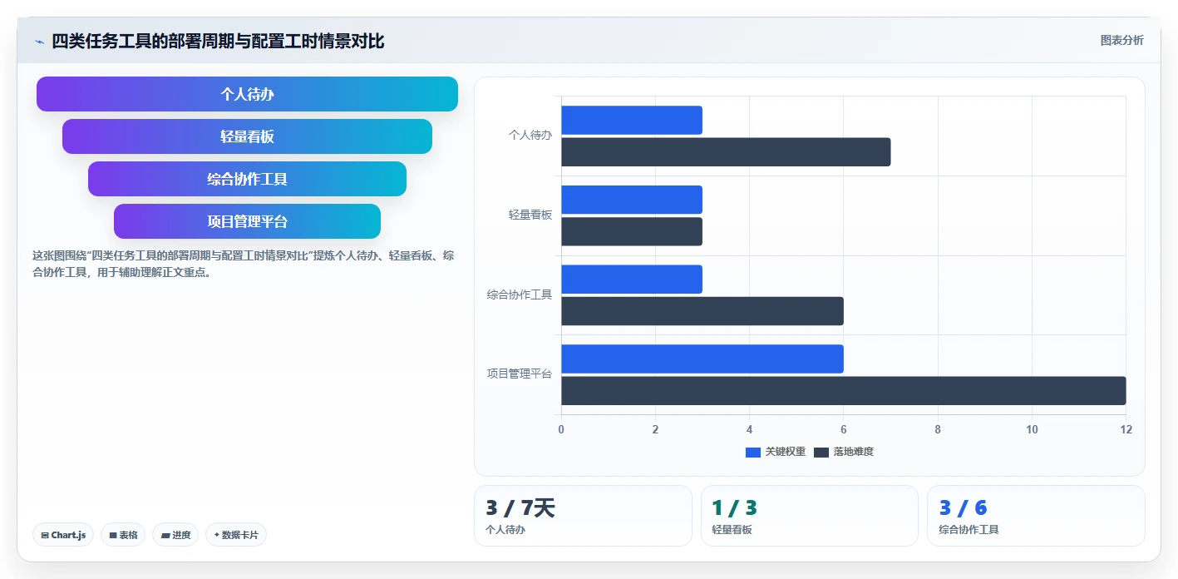Click the x-axis tick label 6
The image size is (1178, 579).
click(x=844, y=429)
